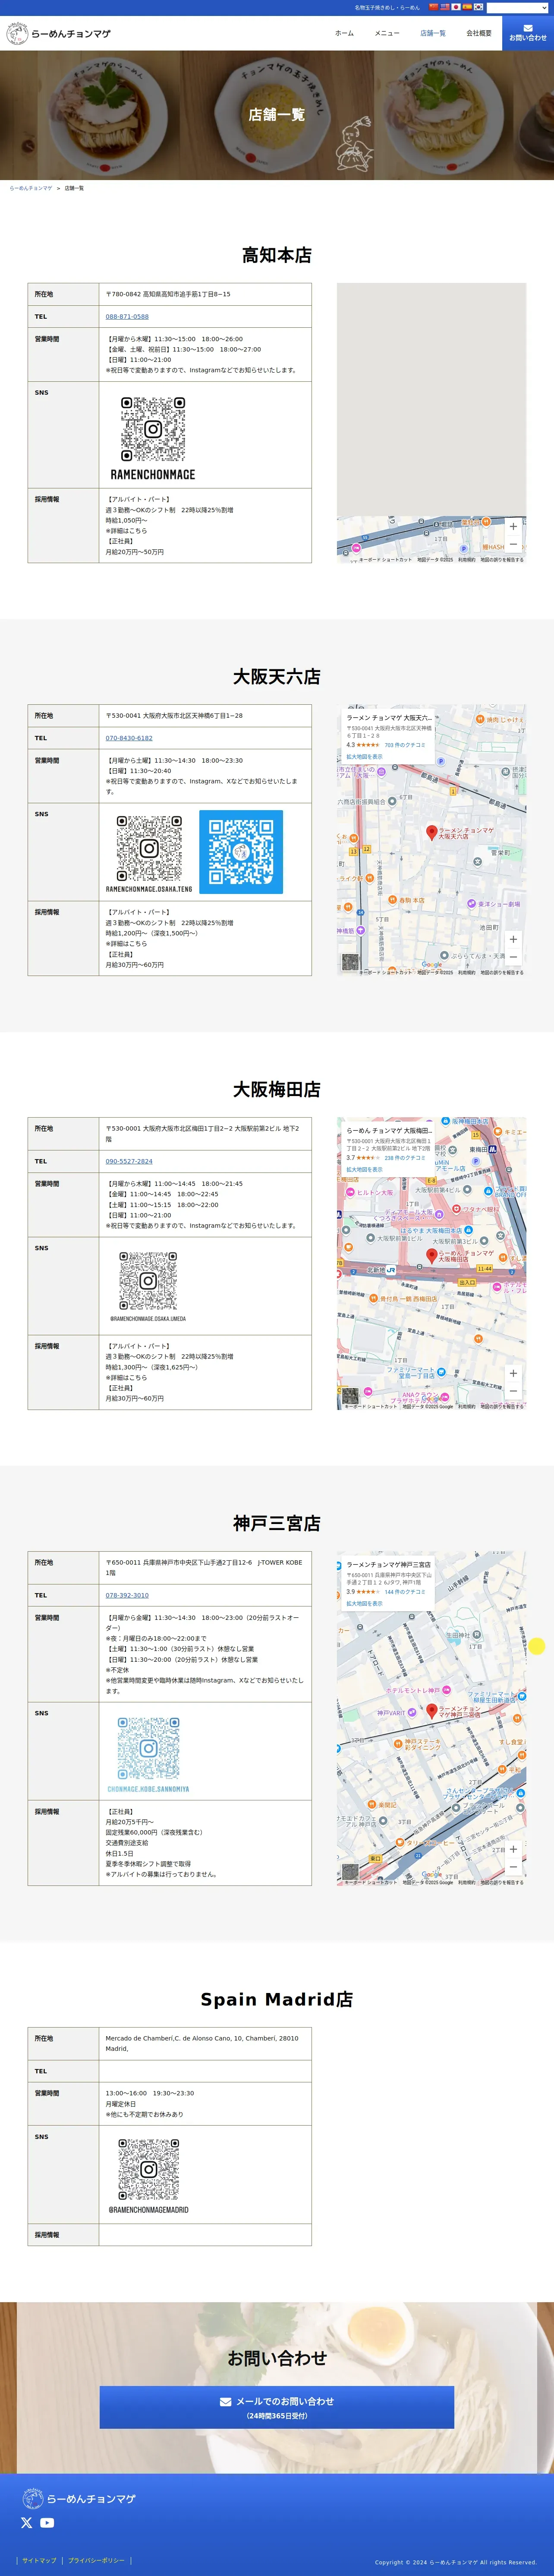Call Kobe Sannomiya number 078-392-3010
The image size is (554, 2576).
[127, 1595]
